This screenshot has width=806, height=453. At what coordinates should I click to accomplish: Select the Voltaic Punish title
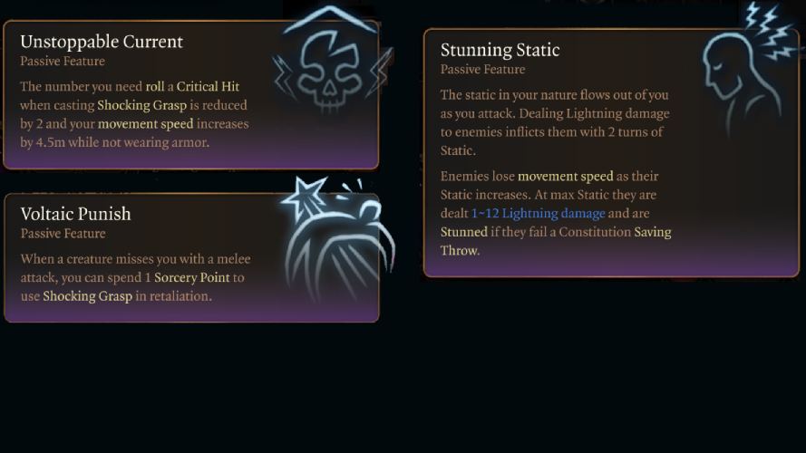pyautogui.click(x=75, y=214)
